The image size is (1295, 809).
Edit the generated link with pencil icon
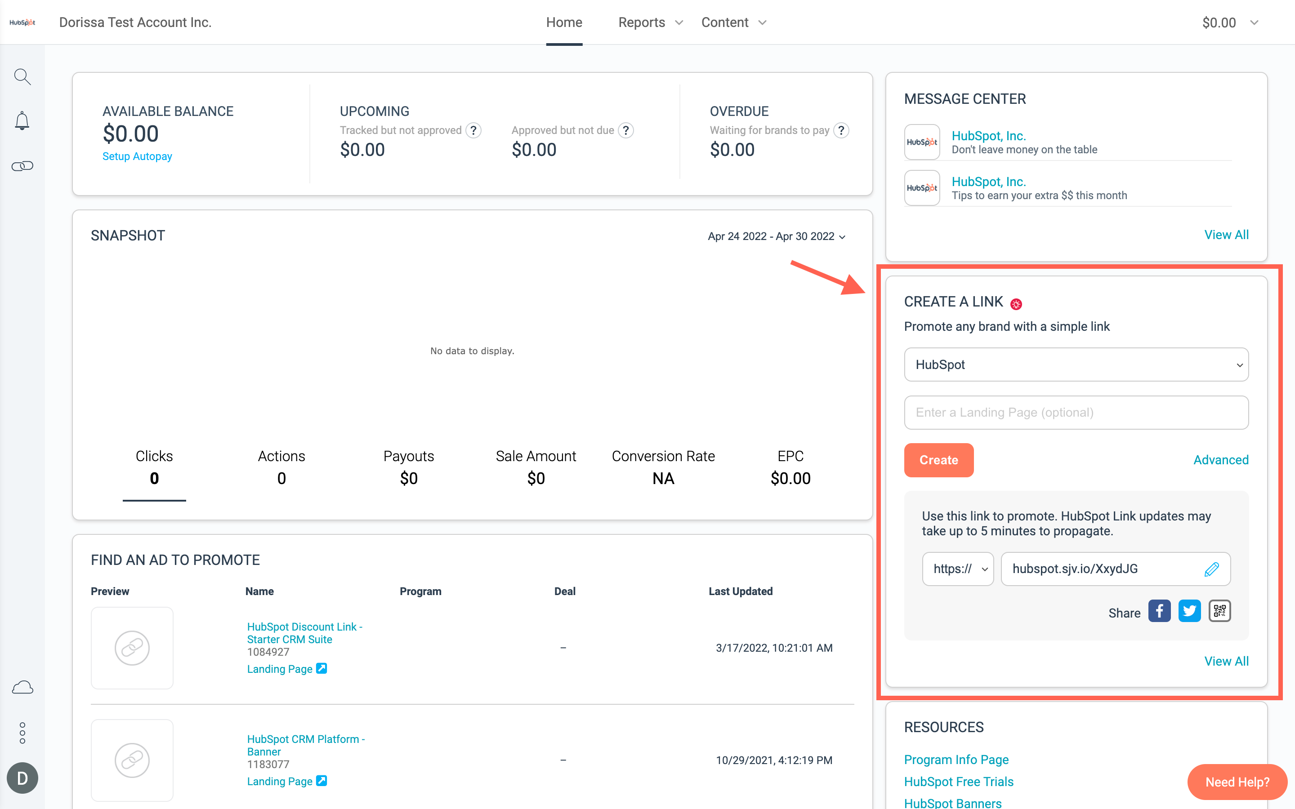[x=1211, y=569]
